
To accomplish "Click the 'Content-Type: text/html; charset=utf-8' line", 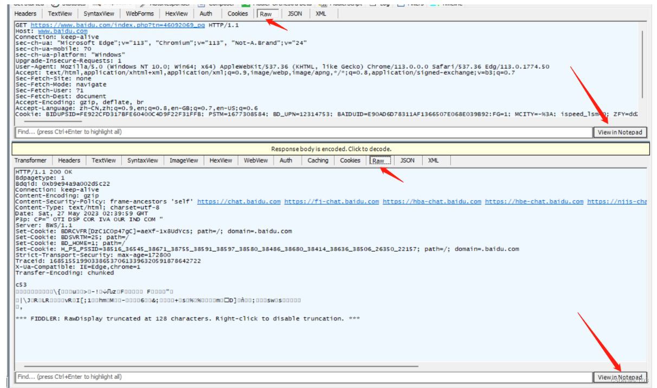I will pyautogui.click(x=87, y=207).
